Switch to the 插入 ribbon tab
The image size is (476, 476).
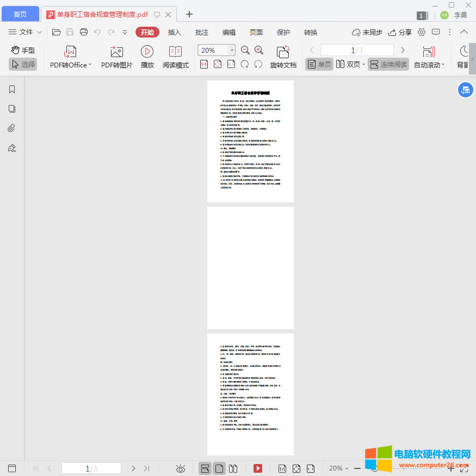coord(174,32)
